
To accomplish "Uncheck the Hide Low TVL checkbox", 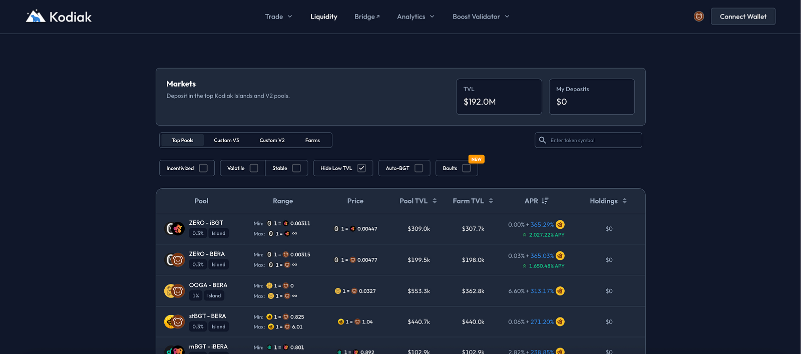I will tap(361, 168).
